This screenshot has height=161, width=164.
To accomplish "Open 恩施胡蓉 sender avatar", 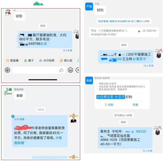I will tap(8, 92).
